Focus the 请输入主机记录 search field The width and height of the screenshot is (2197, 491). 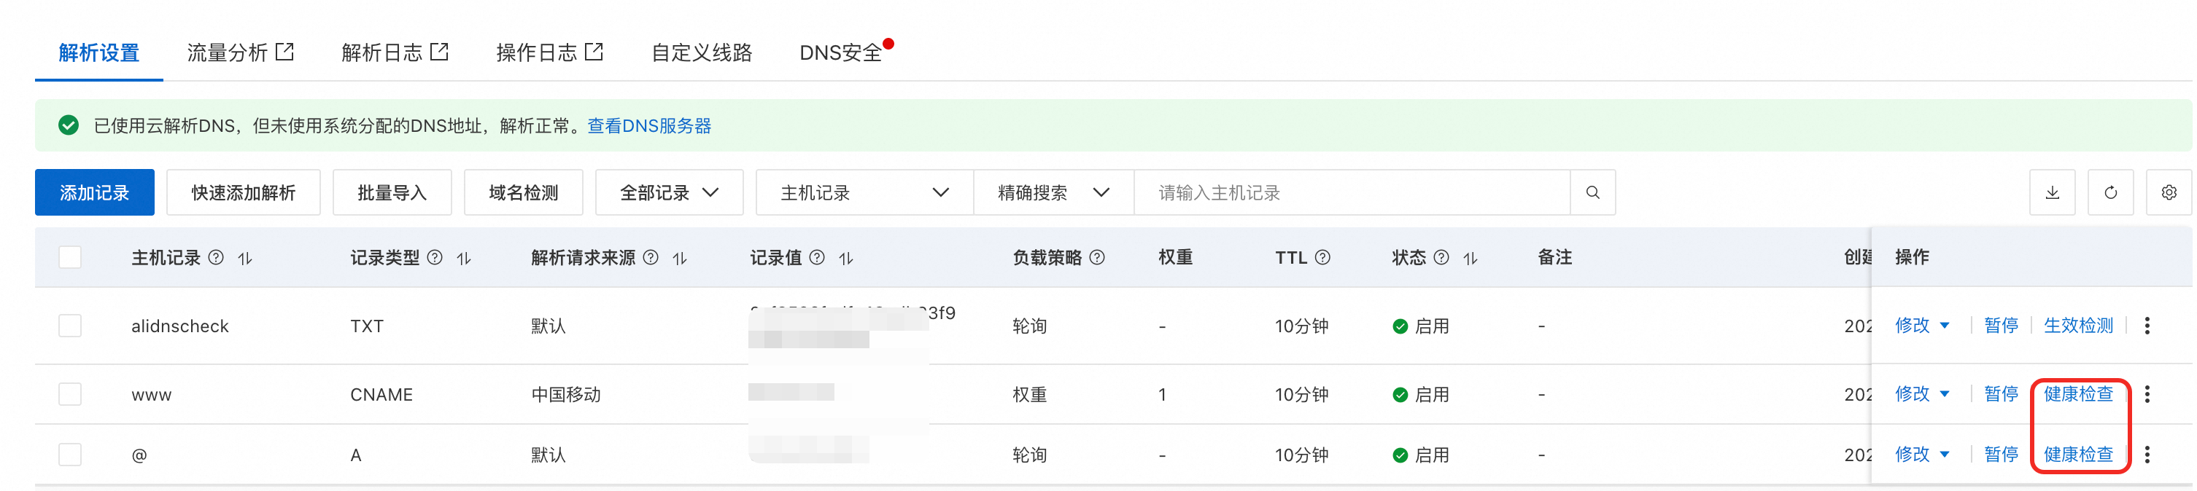pos(1351,192)
